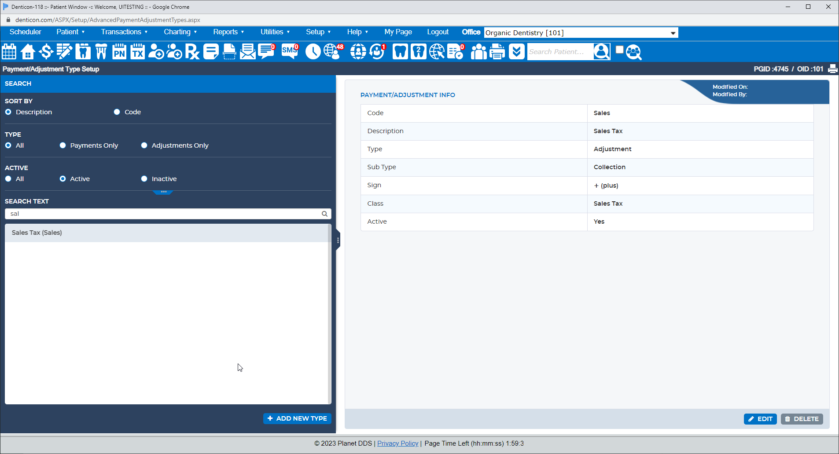Open the SMS text message icon
This screenshot has height=454, width=839.
(x=290, y=51)
